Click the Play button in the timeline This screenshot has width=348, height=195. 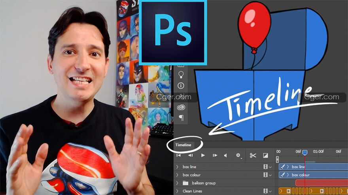[203, 156]
